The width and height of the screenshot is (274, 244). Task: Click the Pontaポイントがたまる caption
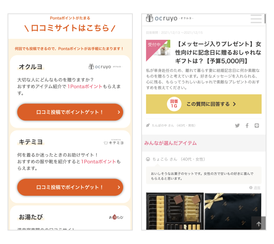coord(70,18)
